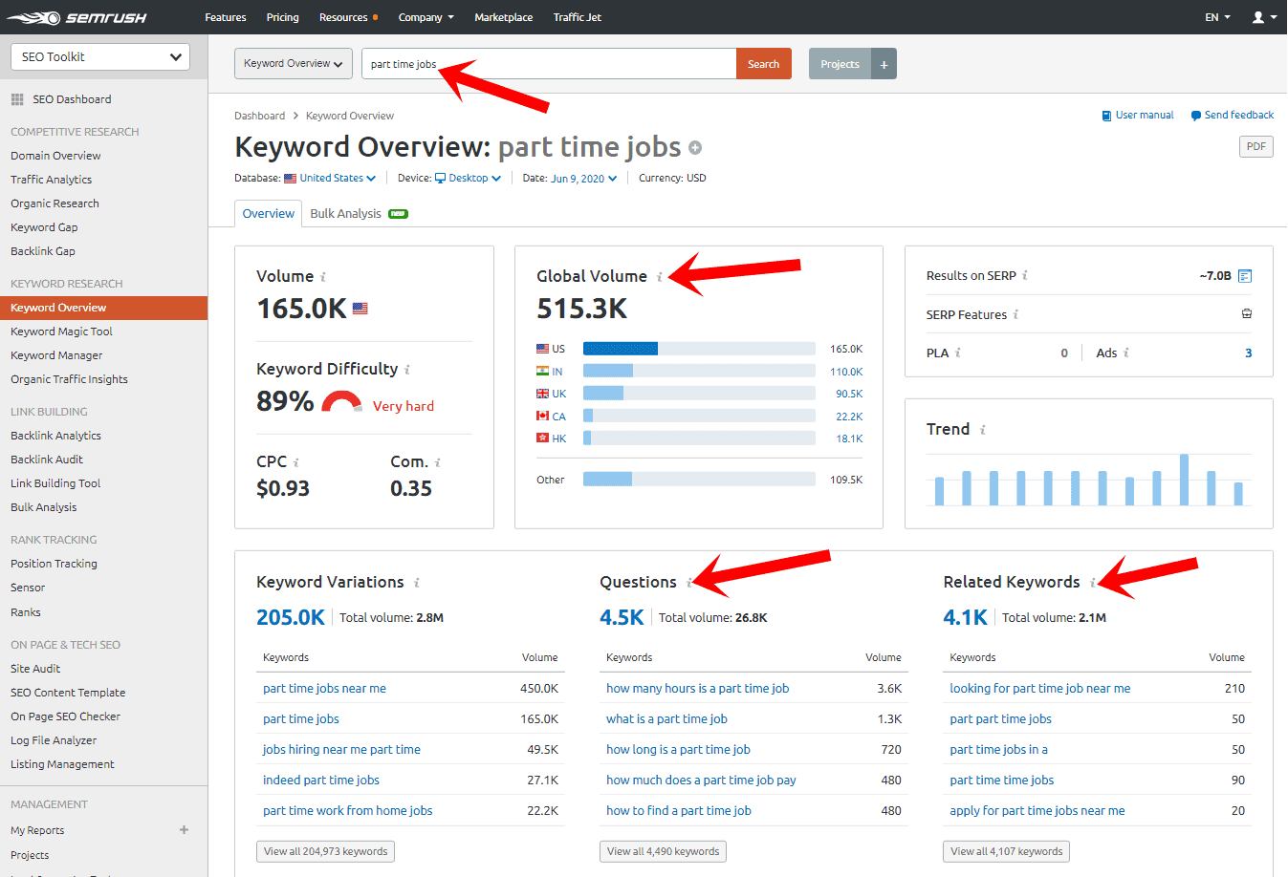Change the United States database dropdown

(331, 179)
